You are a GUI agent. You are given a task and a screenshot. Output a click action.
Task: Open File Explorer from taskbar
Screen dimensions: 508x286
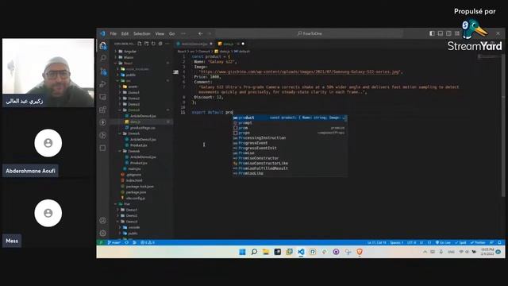(x=266, y=252)
